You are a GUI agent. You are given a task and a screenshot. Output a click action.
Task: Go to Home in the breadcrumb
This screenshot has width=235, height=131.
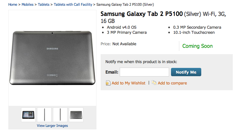pyautogui.click(x=13, y=5)
